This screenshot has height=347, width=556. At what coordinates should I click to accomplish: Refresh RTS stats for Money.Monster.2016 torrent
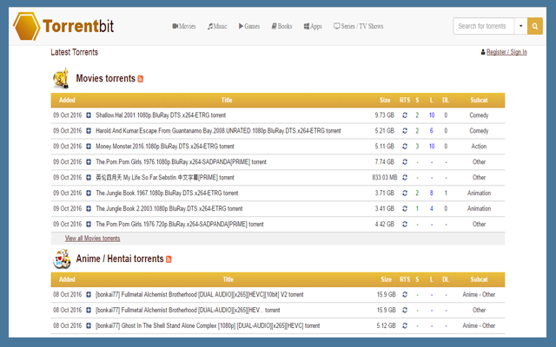click(x=404, y=147)
